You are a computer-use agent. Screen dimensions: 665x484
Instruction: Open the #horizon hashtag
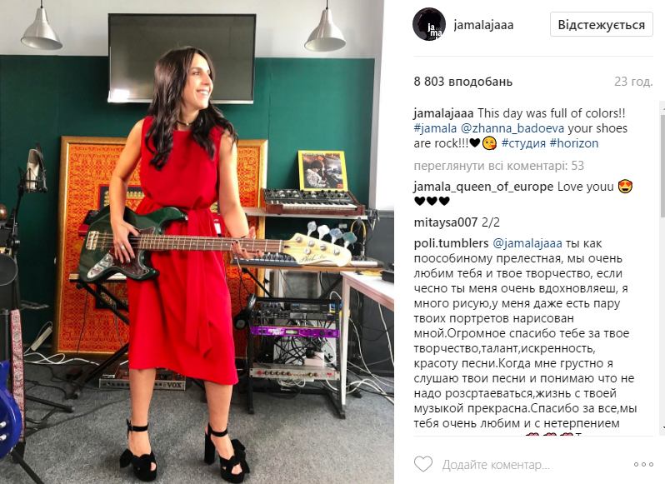click(x=574, y=143)
